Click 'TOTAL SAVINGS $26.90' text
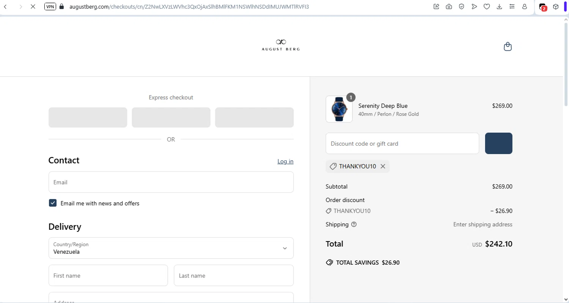Screen dimensions: 569x303 368,262
